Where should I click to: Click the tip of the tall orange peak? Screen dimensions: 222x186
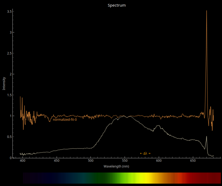coord(206,11)
